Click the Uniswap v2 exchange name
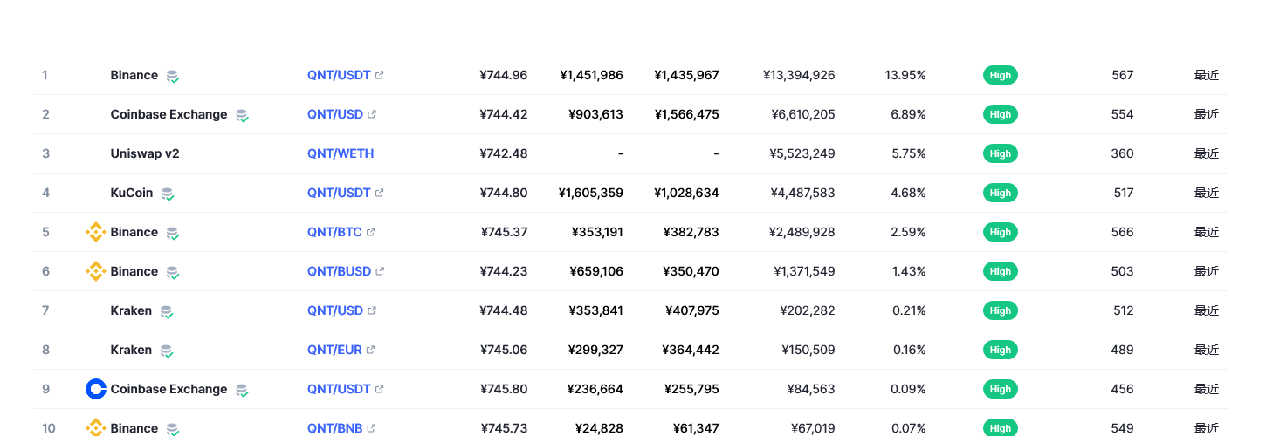The height and width of the screenshot is (436, 1266). (145, 153)
